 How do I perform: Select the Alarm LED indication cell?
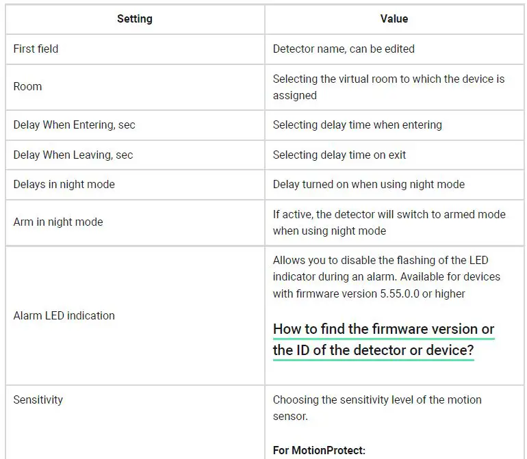[x=64, y=315]
